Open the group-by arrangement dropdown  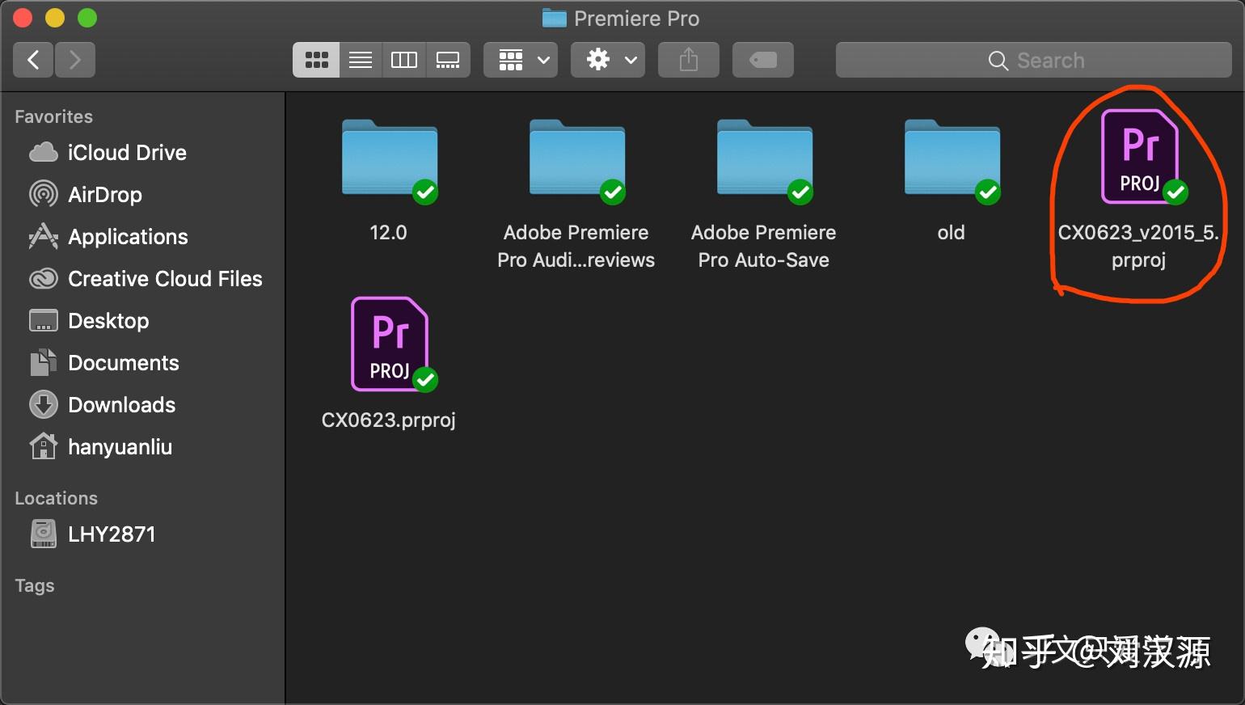tap(521, 60)
